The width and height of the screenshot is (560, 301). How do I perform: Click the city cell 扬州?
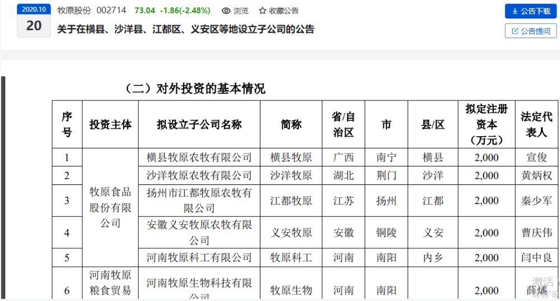pyautogui.click(x=386, y=201)
